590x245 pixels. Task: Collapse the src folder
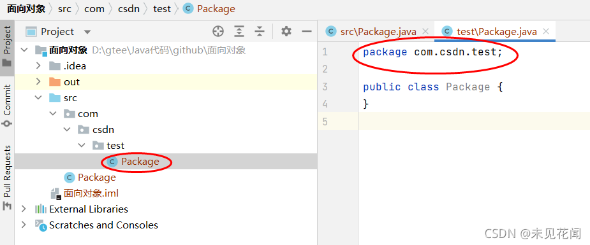(38, 98)
